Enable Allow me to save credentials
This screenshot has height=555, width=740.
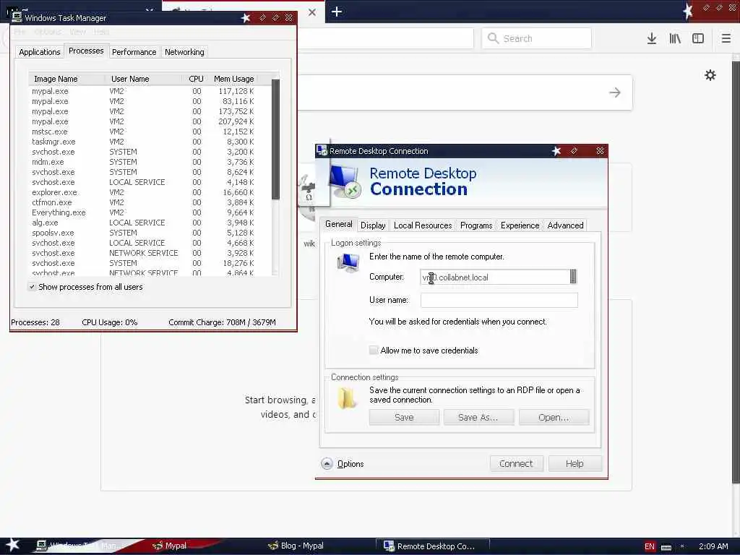coord(374,350)
